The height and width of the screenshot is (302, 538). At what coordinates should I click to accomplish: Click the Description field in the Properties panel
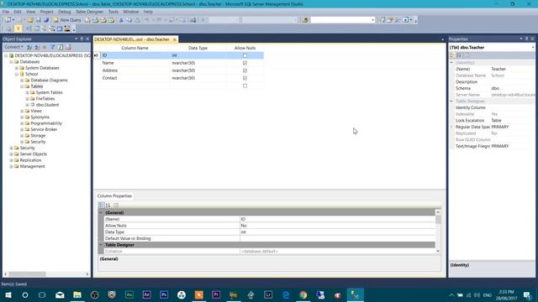(513, 82)
